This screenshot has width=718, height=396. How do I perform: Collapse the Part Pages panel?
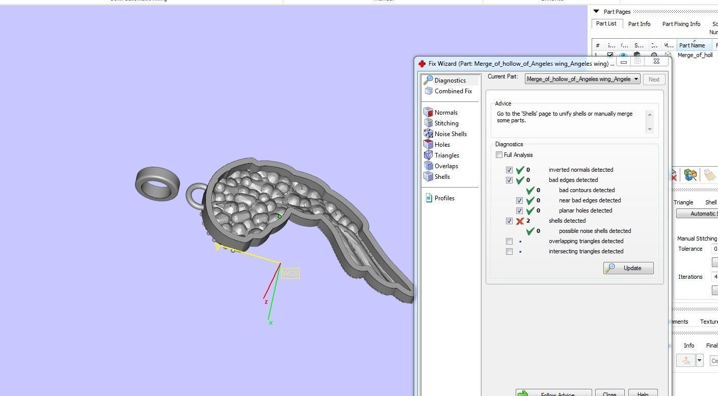[596, 11]
